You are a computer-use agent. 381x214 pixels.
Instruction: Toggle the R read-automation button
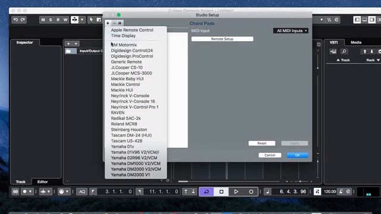(x=58, y=20)
